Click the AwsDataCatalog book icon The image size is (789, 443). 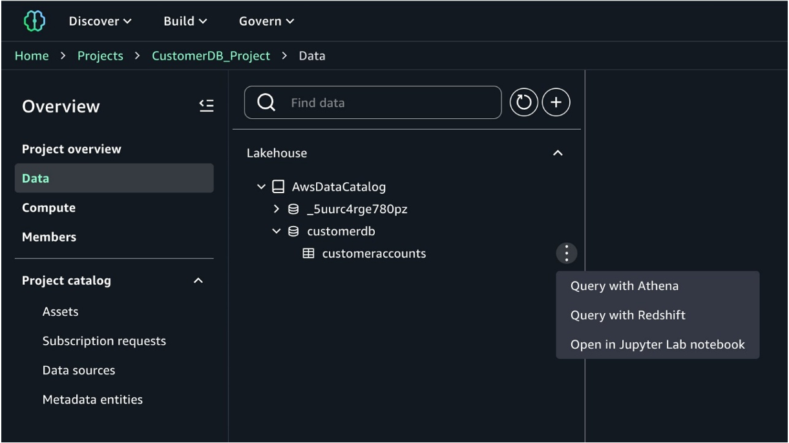click(278, 187)
